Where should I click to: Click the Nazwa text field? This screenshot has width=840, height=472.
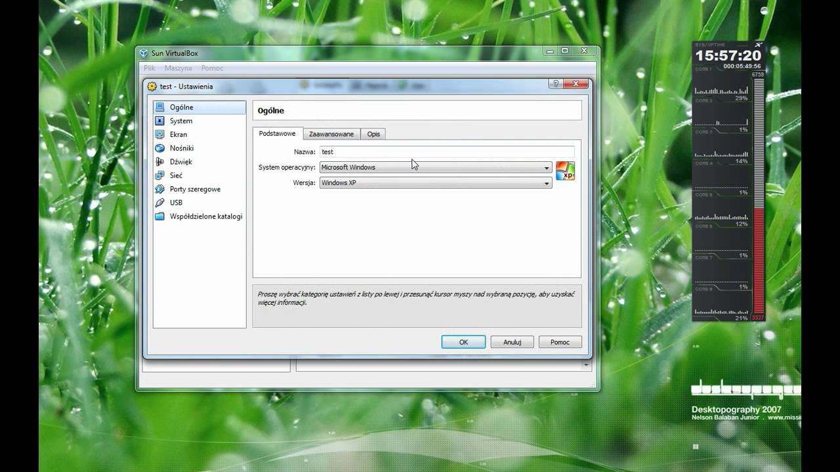coord(446,151)
